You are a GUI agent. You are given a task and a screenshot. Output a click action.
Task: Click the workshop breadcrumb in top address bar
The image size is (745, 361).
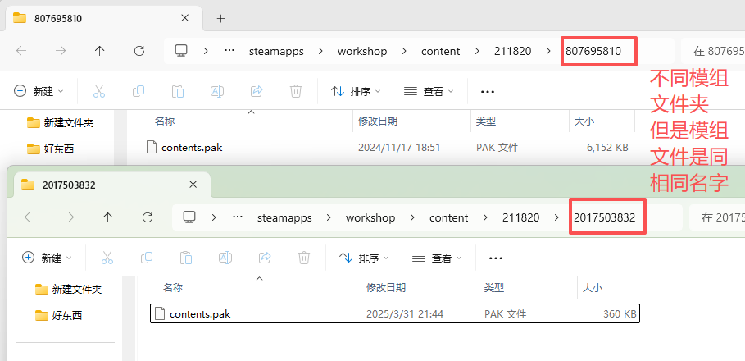pyautogui.click(x=361, y=51)
